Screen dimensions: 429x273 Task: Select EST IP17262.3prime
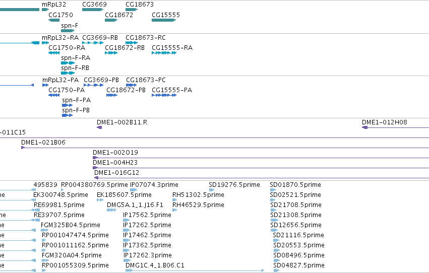(148, 255)
